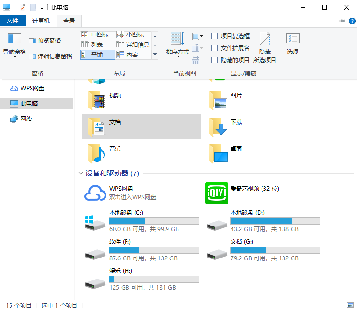Enable the 项目复选框 checkbox
This screenshot has width=357, height=312.
pos(215,36)
